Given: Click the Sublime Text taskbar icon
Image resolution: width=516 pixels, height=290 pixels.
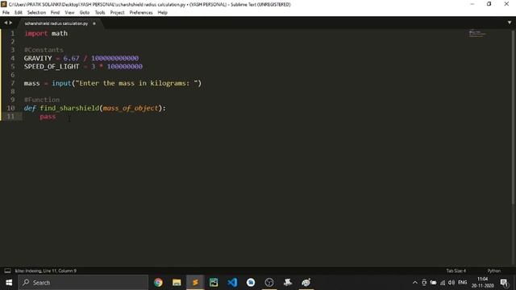Looking at the screenshot, I should coord(195,283).
